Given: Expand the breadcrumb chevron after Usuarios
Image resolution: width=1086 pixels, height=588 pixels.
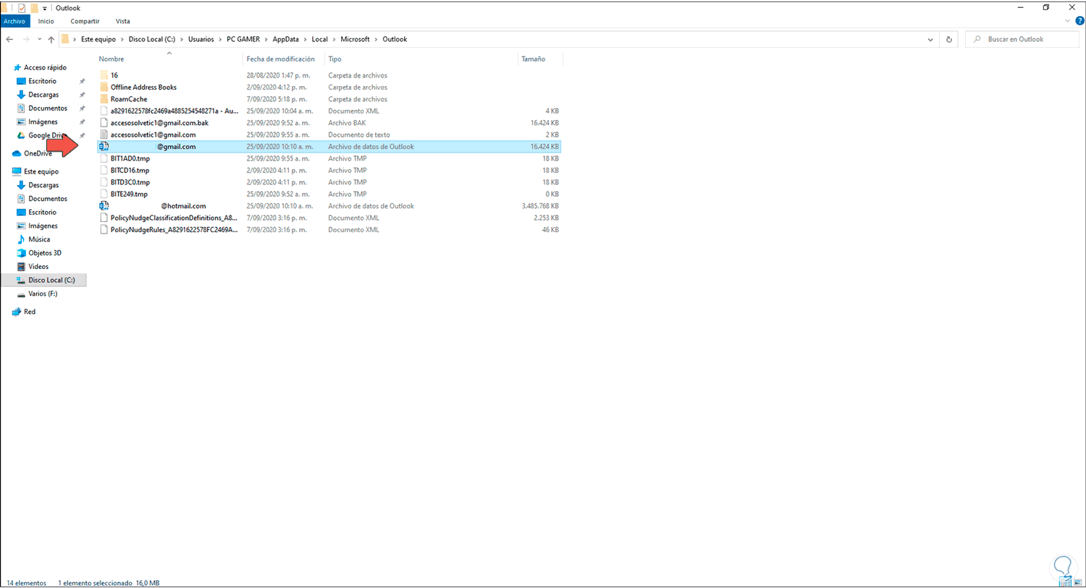Looking at the screenshot, I should [x=220, y=39].
